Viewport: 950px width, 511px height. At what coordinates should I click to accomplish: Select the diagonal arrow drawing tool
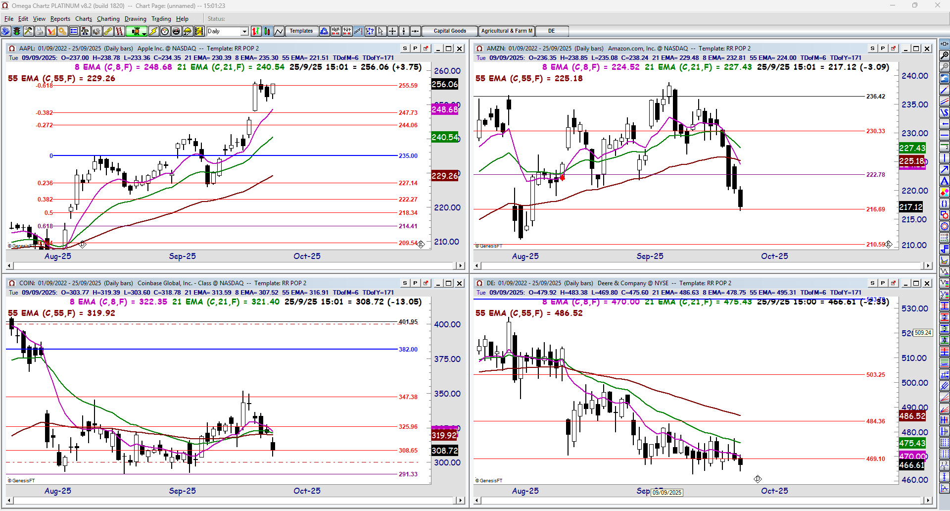944,169
